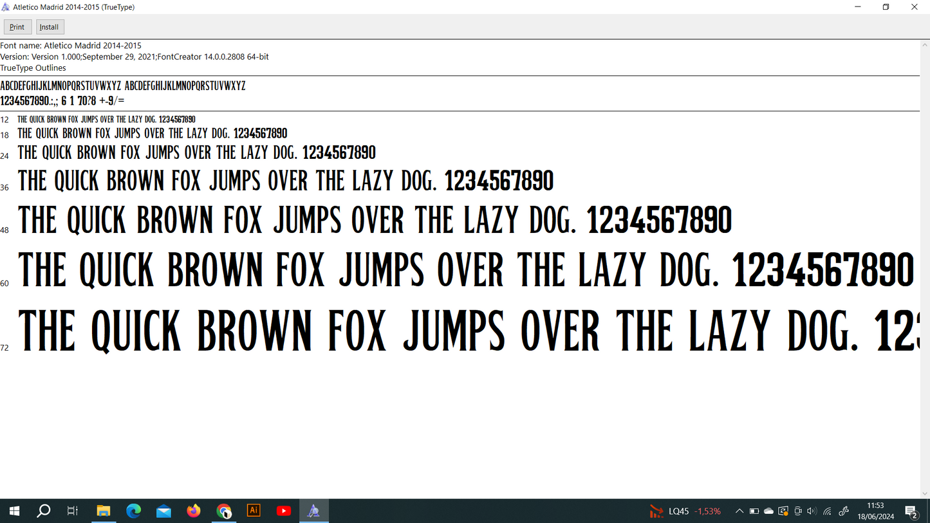Open OneDrive cloud tray icon
Image resolution: width=930 pixels, height=523 pixels.
point(768,511)
